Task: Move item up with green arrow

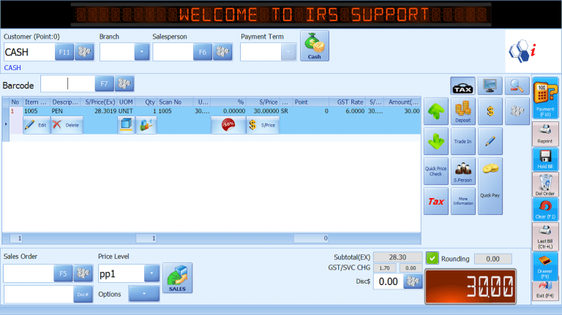Action: [x=436, y=111]
